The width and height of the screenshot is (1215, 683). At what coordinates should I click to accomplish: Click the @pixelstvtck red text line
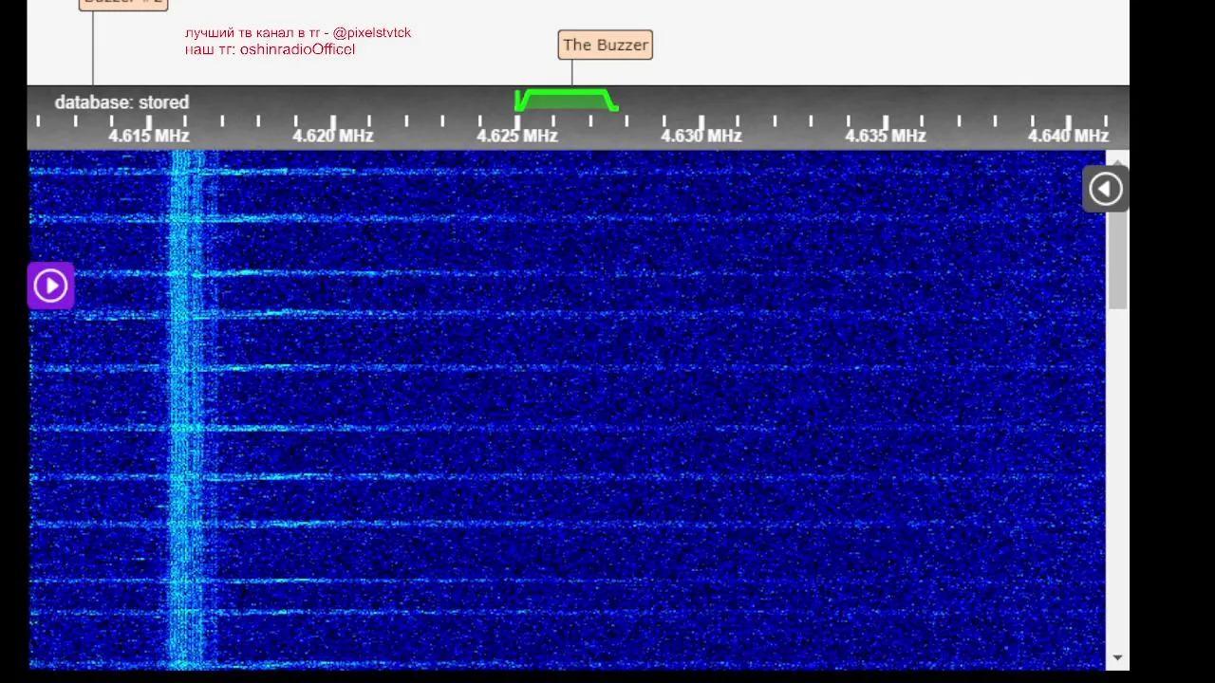[298, 32]
